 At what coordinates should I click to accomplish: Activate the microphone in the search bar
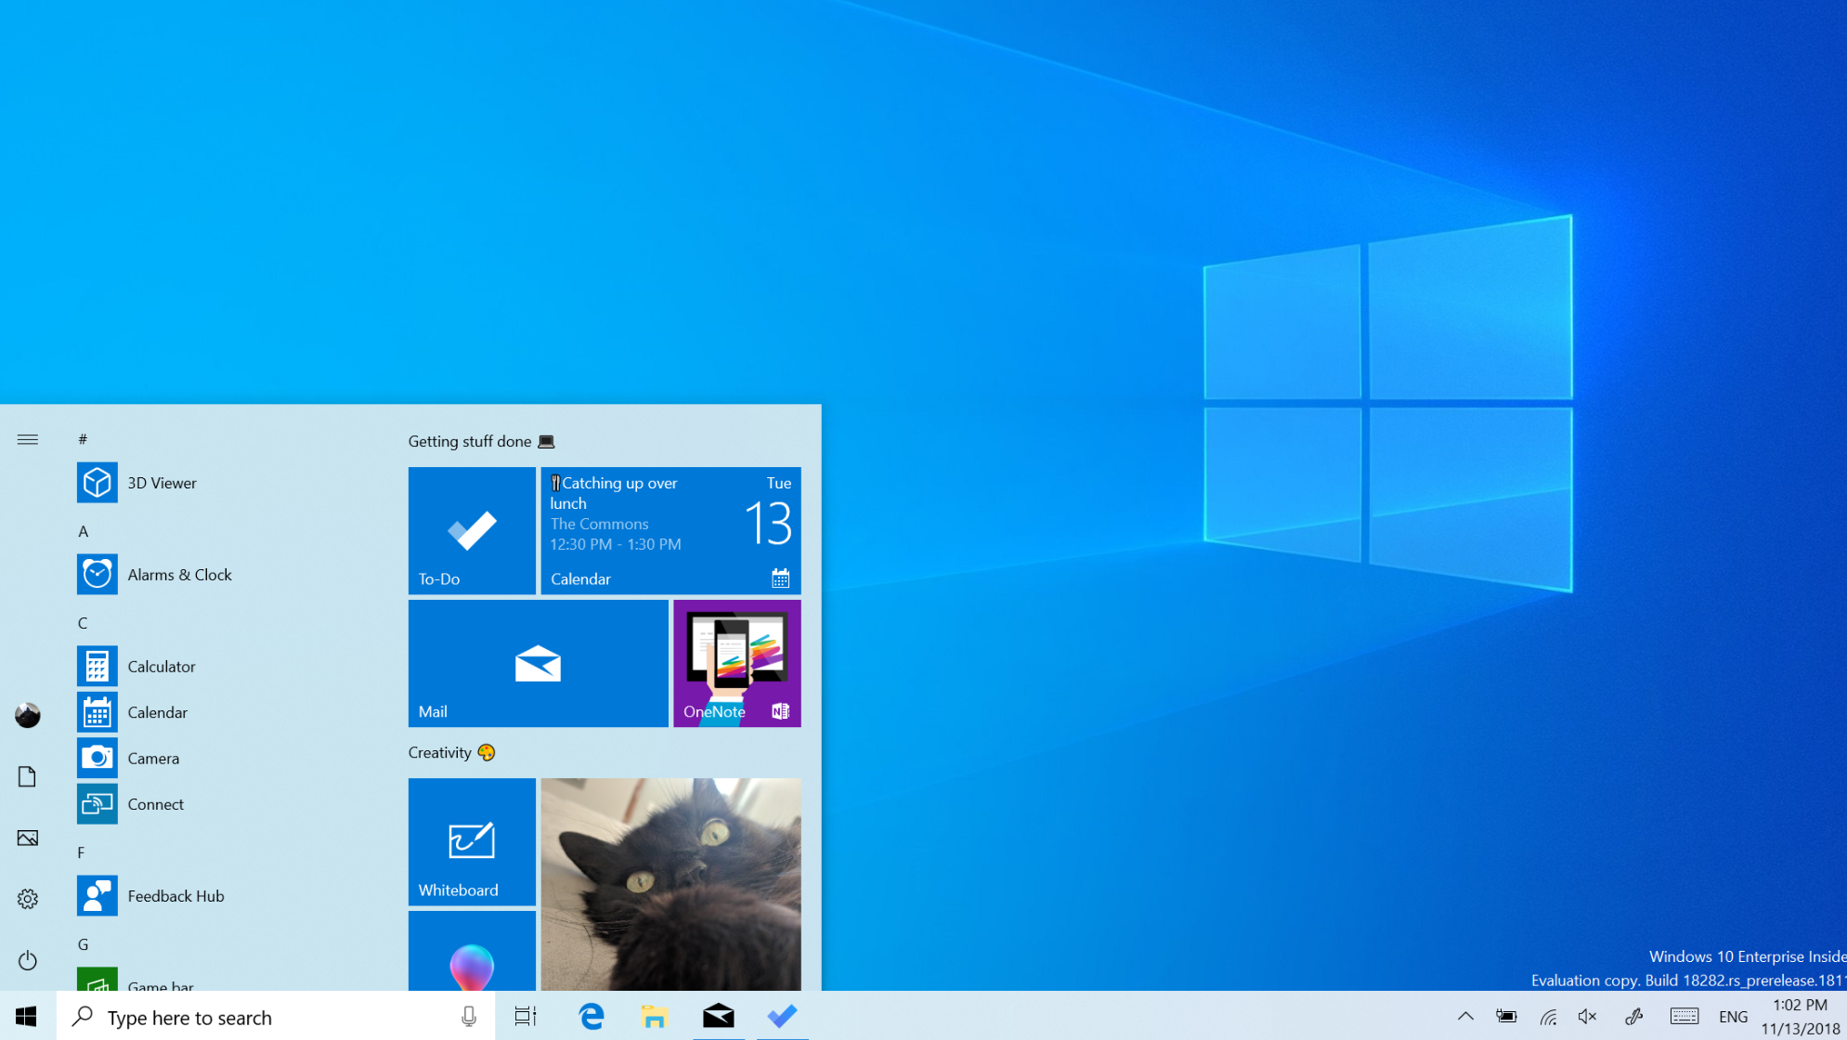coord(469,1017)
